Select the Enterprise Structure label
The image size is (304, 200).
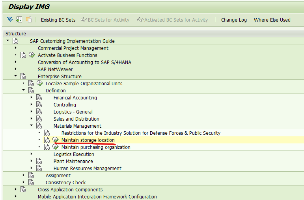tap(60, 77)
